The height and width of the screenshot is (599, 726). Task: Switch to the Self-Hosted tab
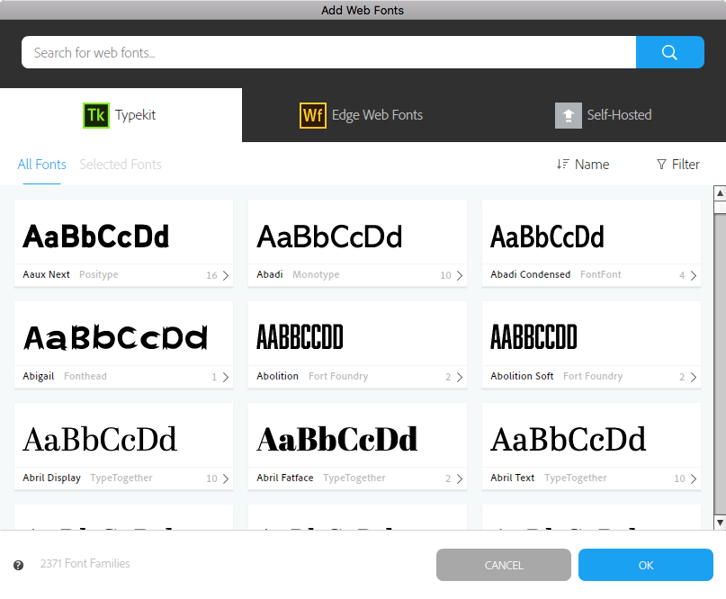604,115
